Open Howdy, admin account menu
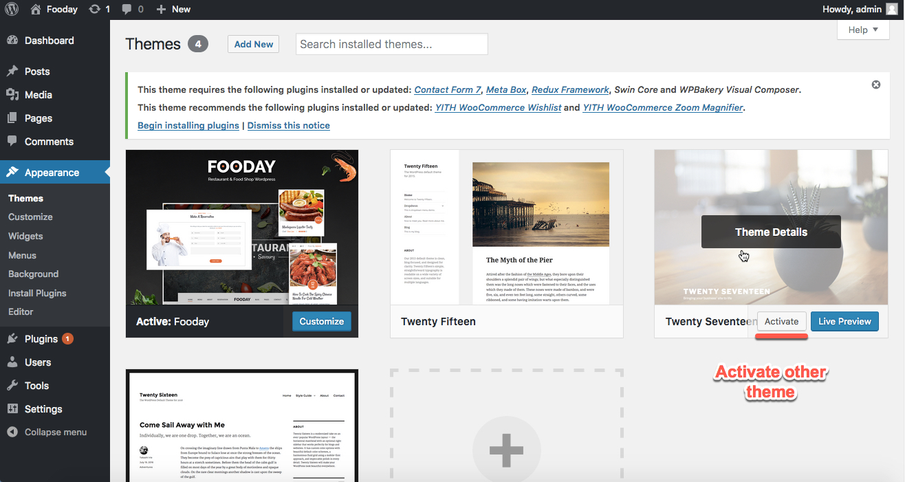905x482 pixels. (860, 9)
